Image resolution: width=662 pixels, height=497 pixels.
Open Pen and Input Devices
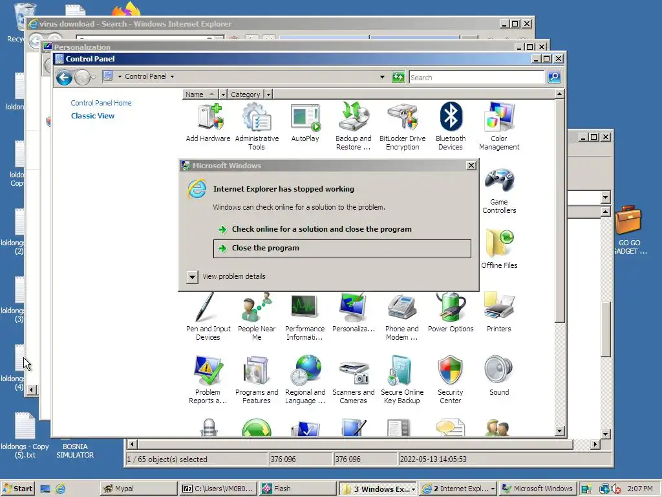[208, 316]
